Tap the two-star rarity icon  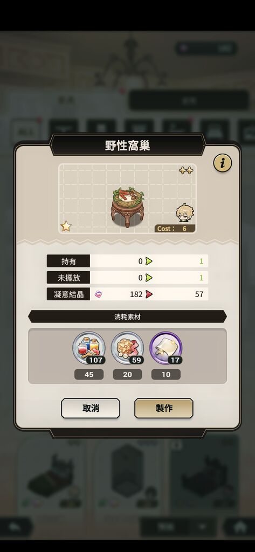point(186,170)
